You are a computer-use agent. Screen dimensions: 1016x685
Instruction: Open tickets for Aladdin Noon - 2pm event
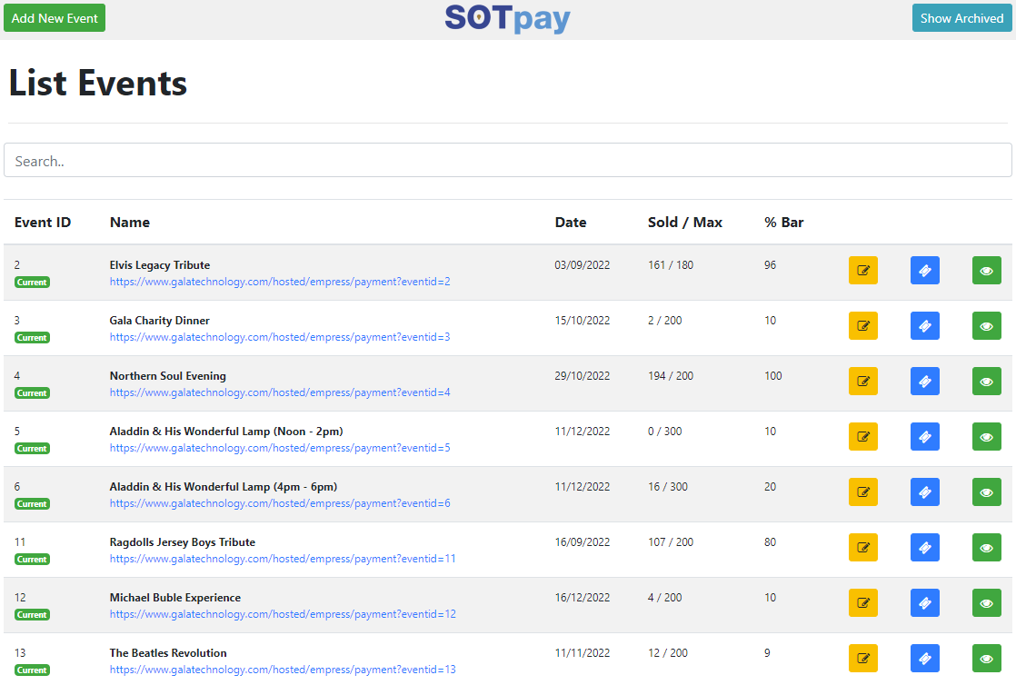tap(924, 437)
